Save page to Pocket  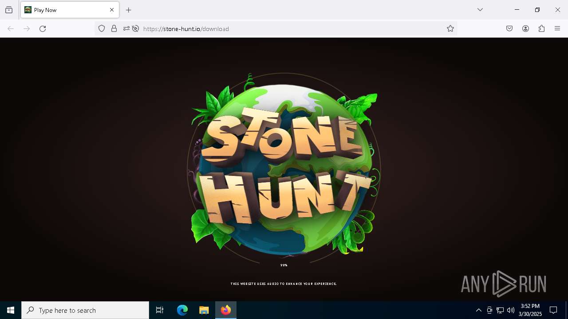[x=509, y=29]
